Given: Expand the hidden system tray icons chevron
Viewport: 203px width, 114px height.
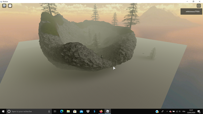Looking at the screenshot, I should tap(167, 111).
